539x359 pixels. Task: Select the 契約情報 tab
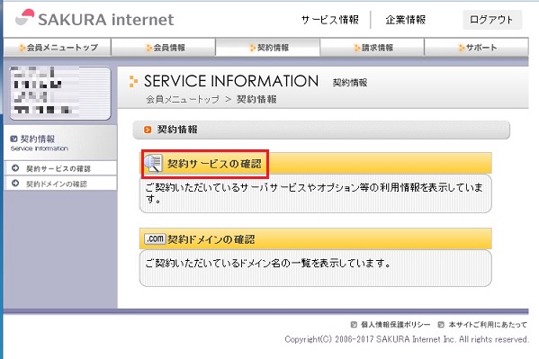coord(268,48)
